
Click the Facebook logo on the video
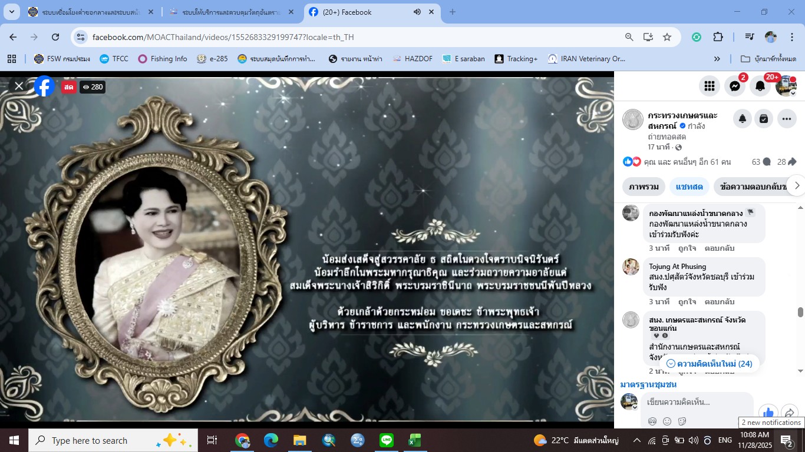44,87
